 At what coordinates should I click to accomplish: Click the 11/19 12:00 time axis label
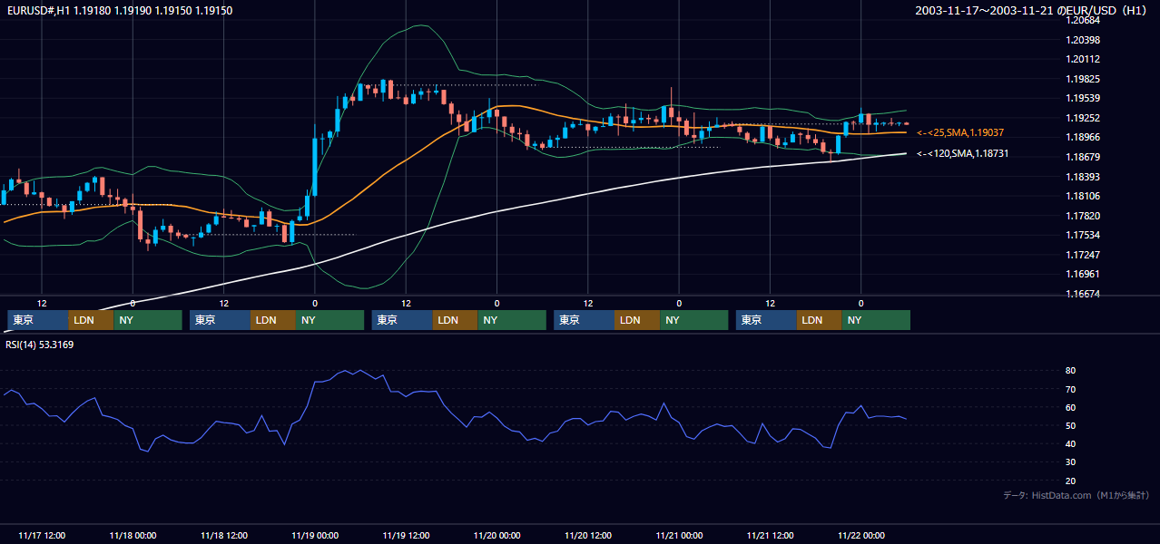click(406, 536)
